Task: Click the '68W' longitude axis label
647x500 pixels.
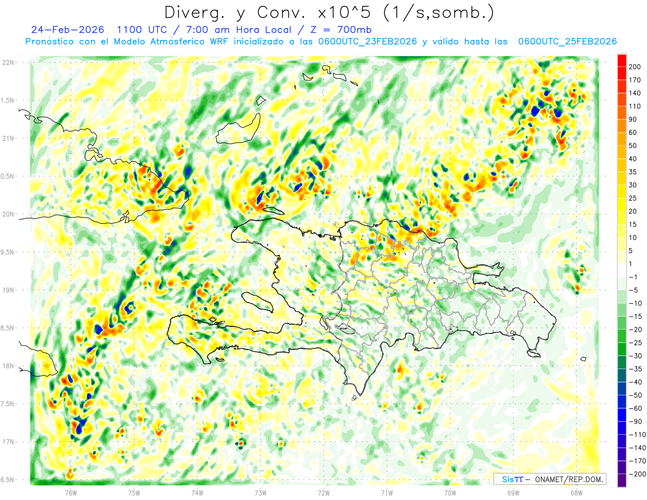Action: pyautogui.click(x=576, y=492)
